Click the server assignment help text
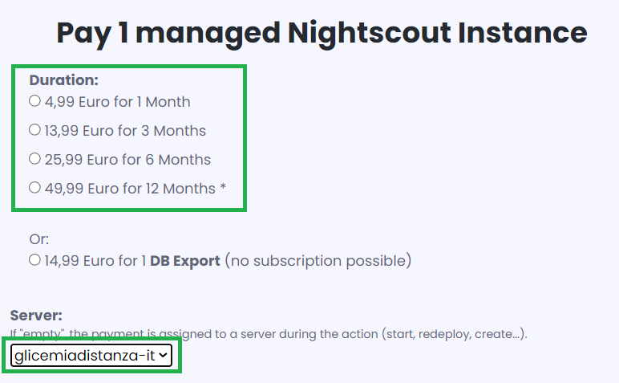 269,334
